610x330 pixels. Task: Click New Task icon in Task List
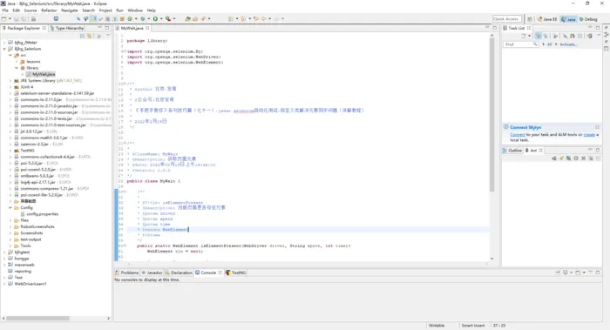point(523,36)
